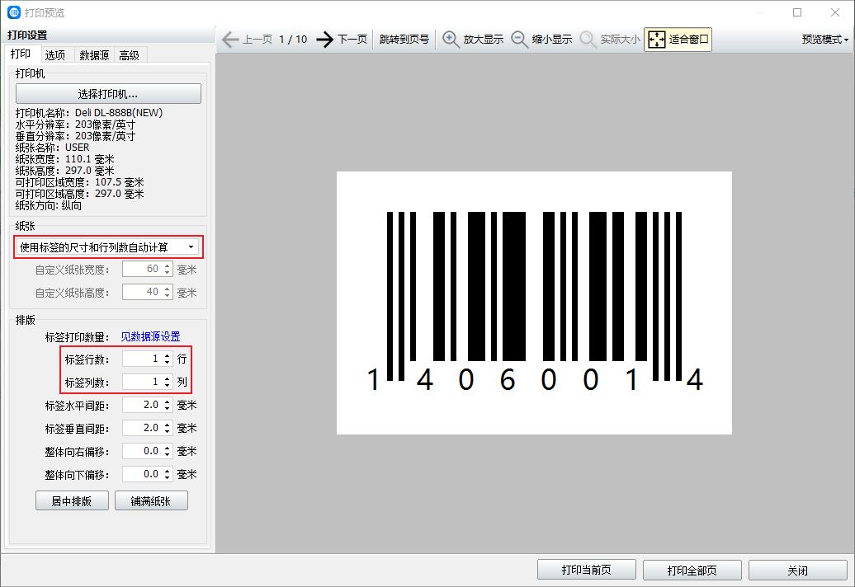Viewport: 855px width, 587px height.
Task: Decrease 整体向右偏移 value
Action: coord(167,455)
